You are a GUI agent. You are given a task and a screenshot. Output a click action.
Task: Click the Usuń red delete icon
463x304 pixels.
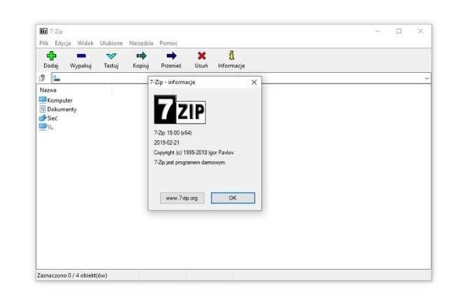pyautogui.click(x=201, y=56)
